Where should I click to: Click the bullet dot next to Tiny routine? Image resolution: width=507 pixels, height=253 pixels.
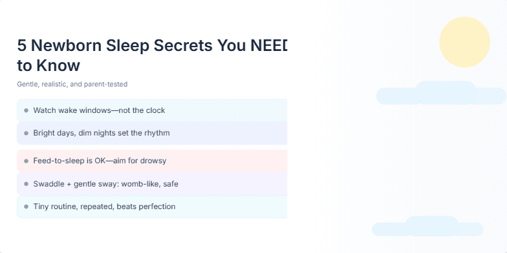[x=26, y=207]
